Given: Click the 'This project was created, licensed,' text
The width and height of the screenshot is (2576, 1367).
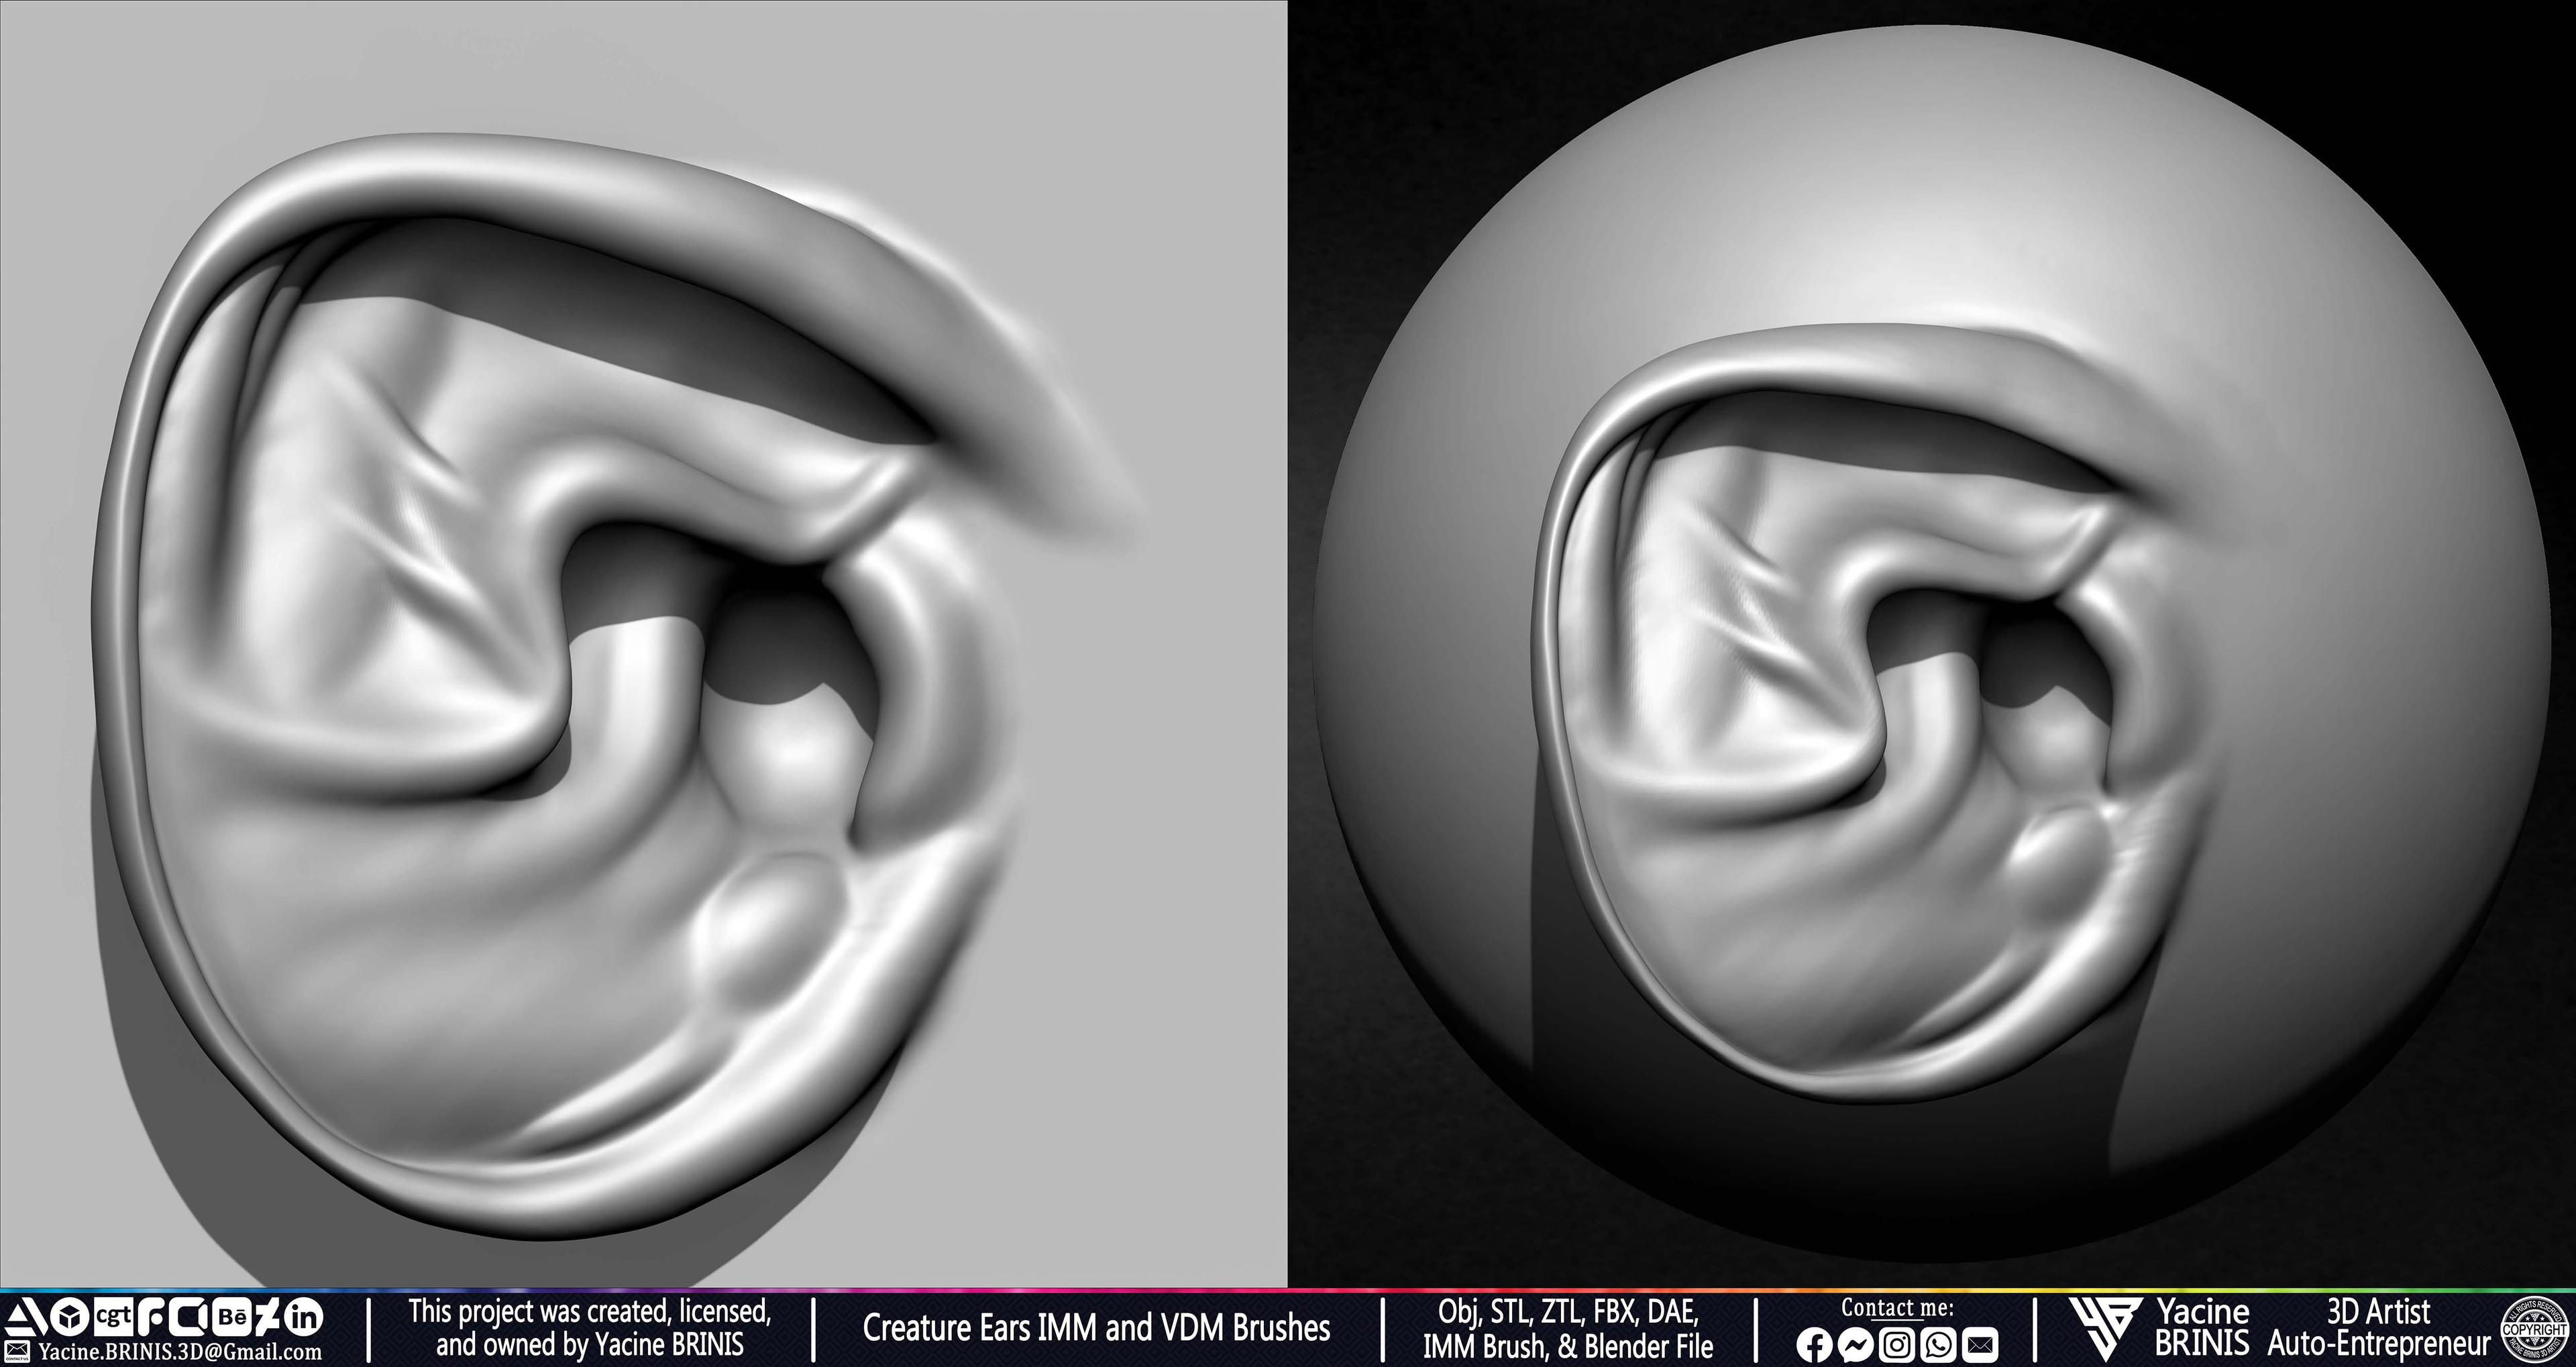Looking at the screenshot, I should click(589, 1312).
